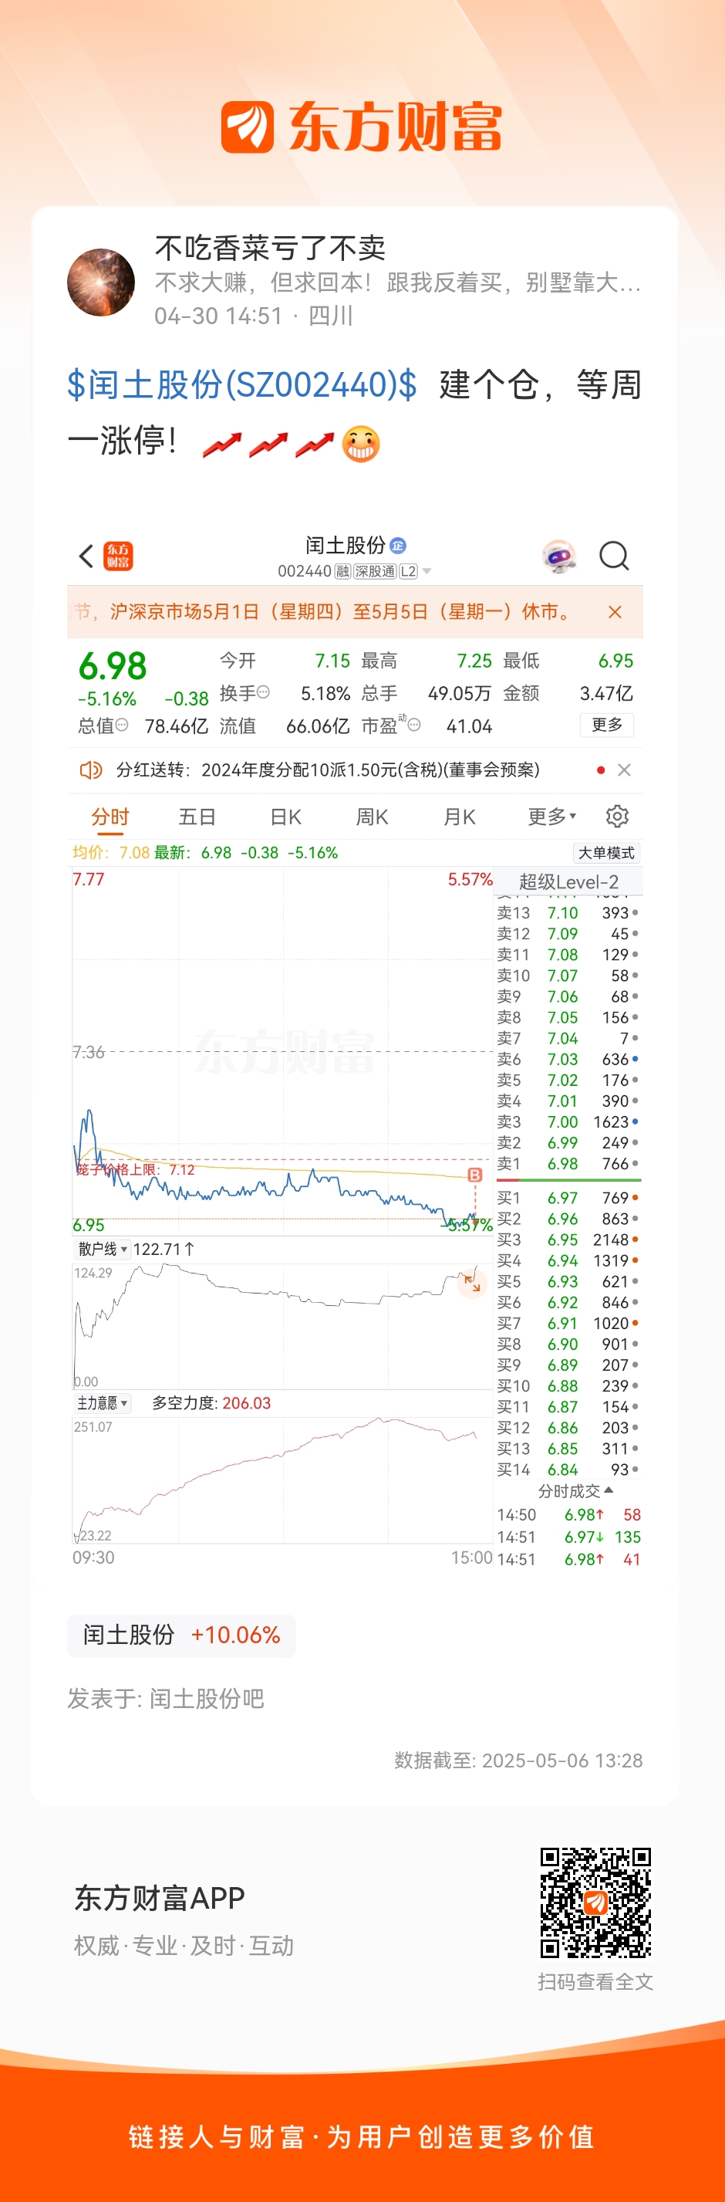Tap the dot on 卖3 row

(x=635, y=1121)
